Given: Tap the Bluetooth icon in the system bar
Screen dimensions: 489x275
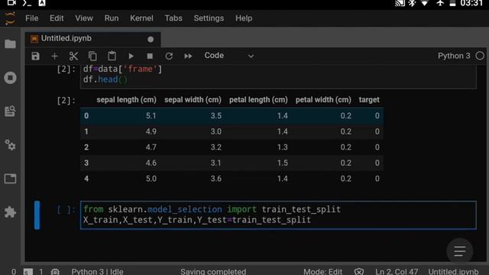Looking at the screenshot, I should (x=413, y=3).
